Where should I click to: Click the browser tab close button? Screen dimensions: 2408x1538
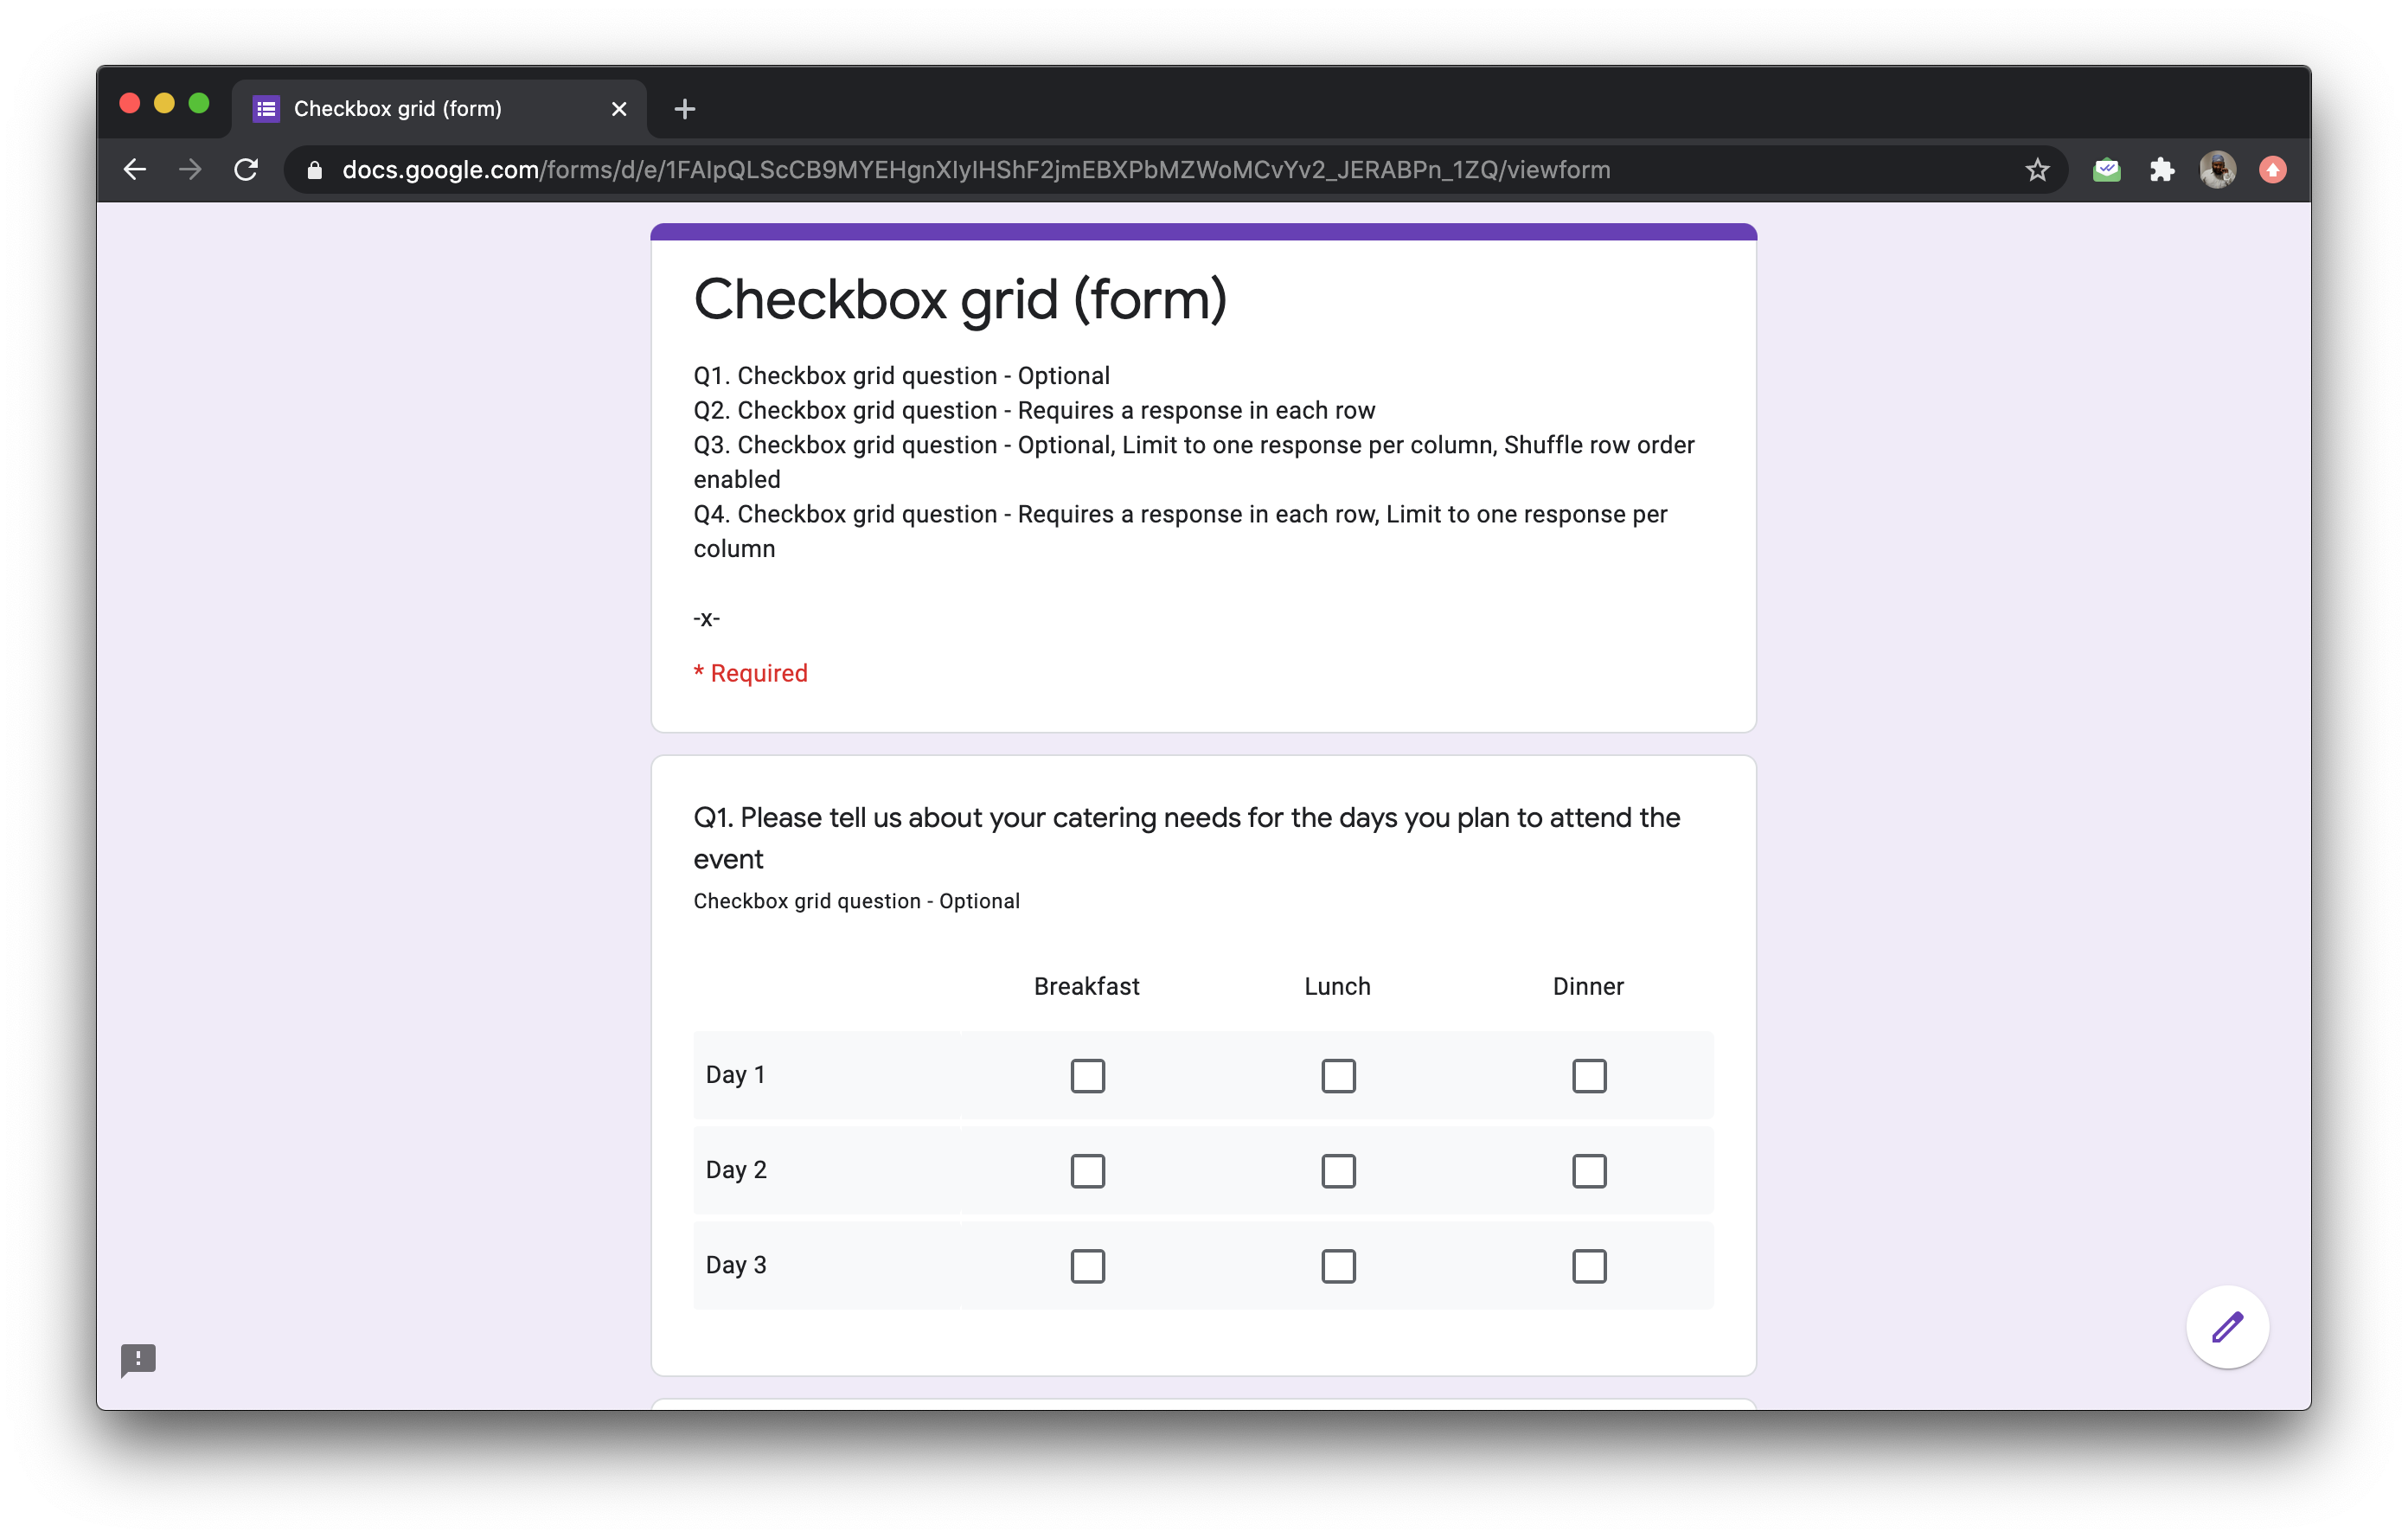tap(618, 109)
